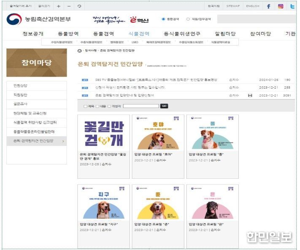Open the 수입식물검역정보 submenu item
The image size is (300, 250).
point(62,42)
